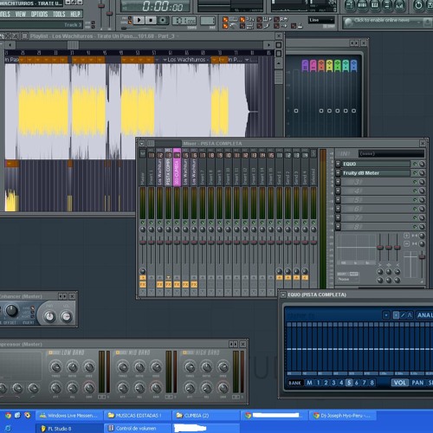Open MUSICAS EDITADAS folder in taskbar
This screenshot has height=433, width=433.
(138, 416)
